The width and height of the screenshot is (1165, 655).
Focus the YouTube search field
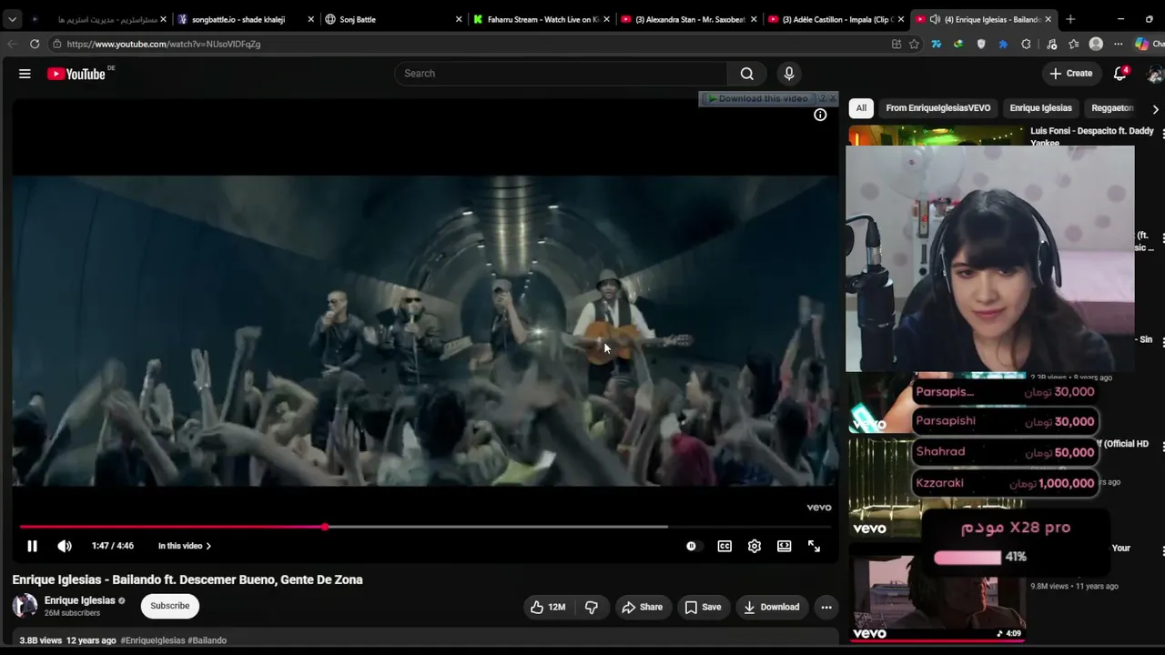(x=561, y=74)
